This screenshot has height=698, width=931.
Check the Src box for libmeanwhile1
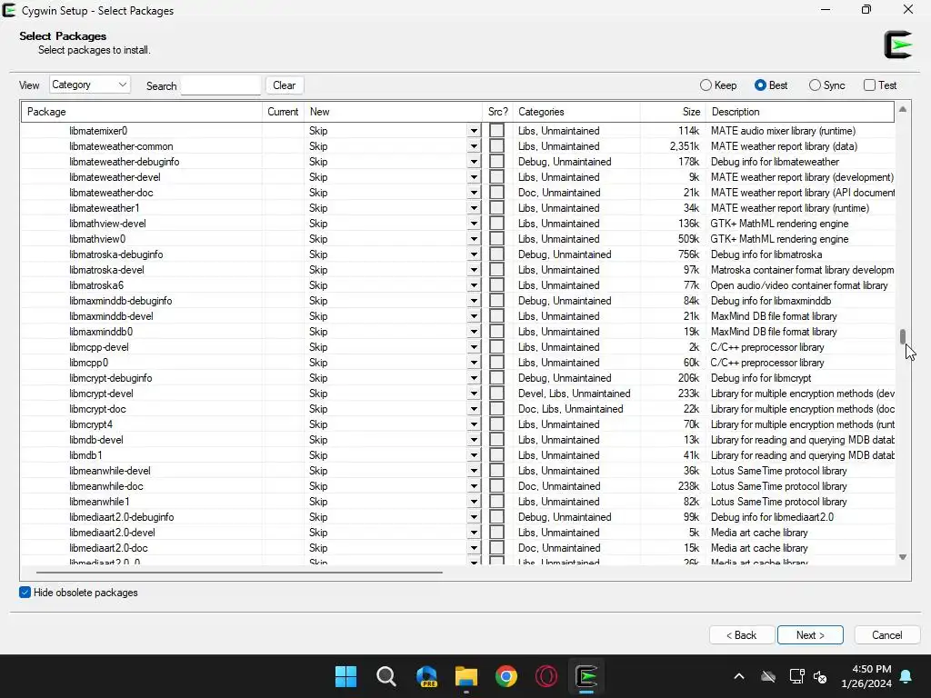click(x=497, y=502)
